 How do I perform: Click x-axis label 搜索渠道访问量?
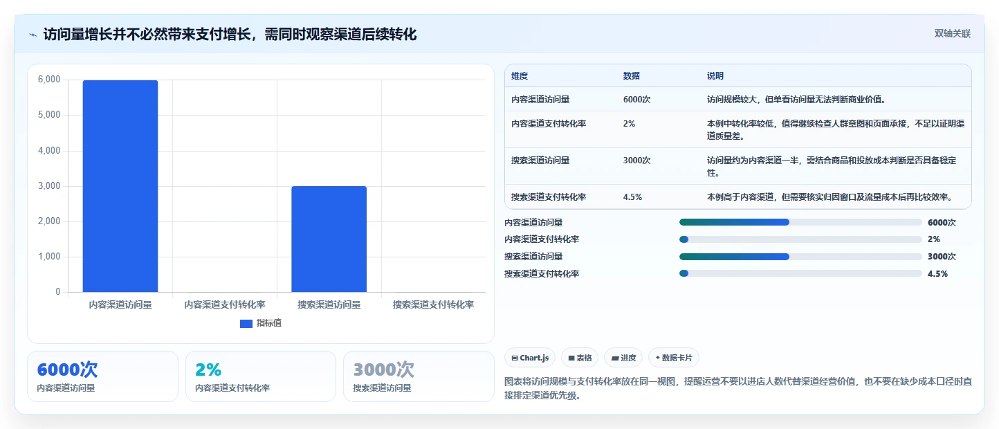329,304
